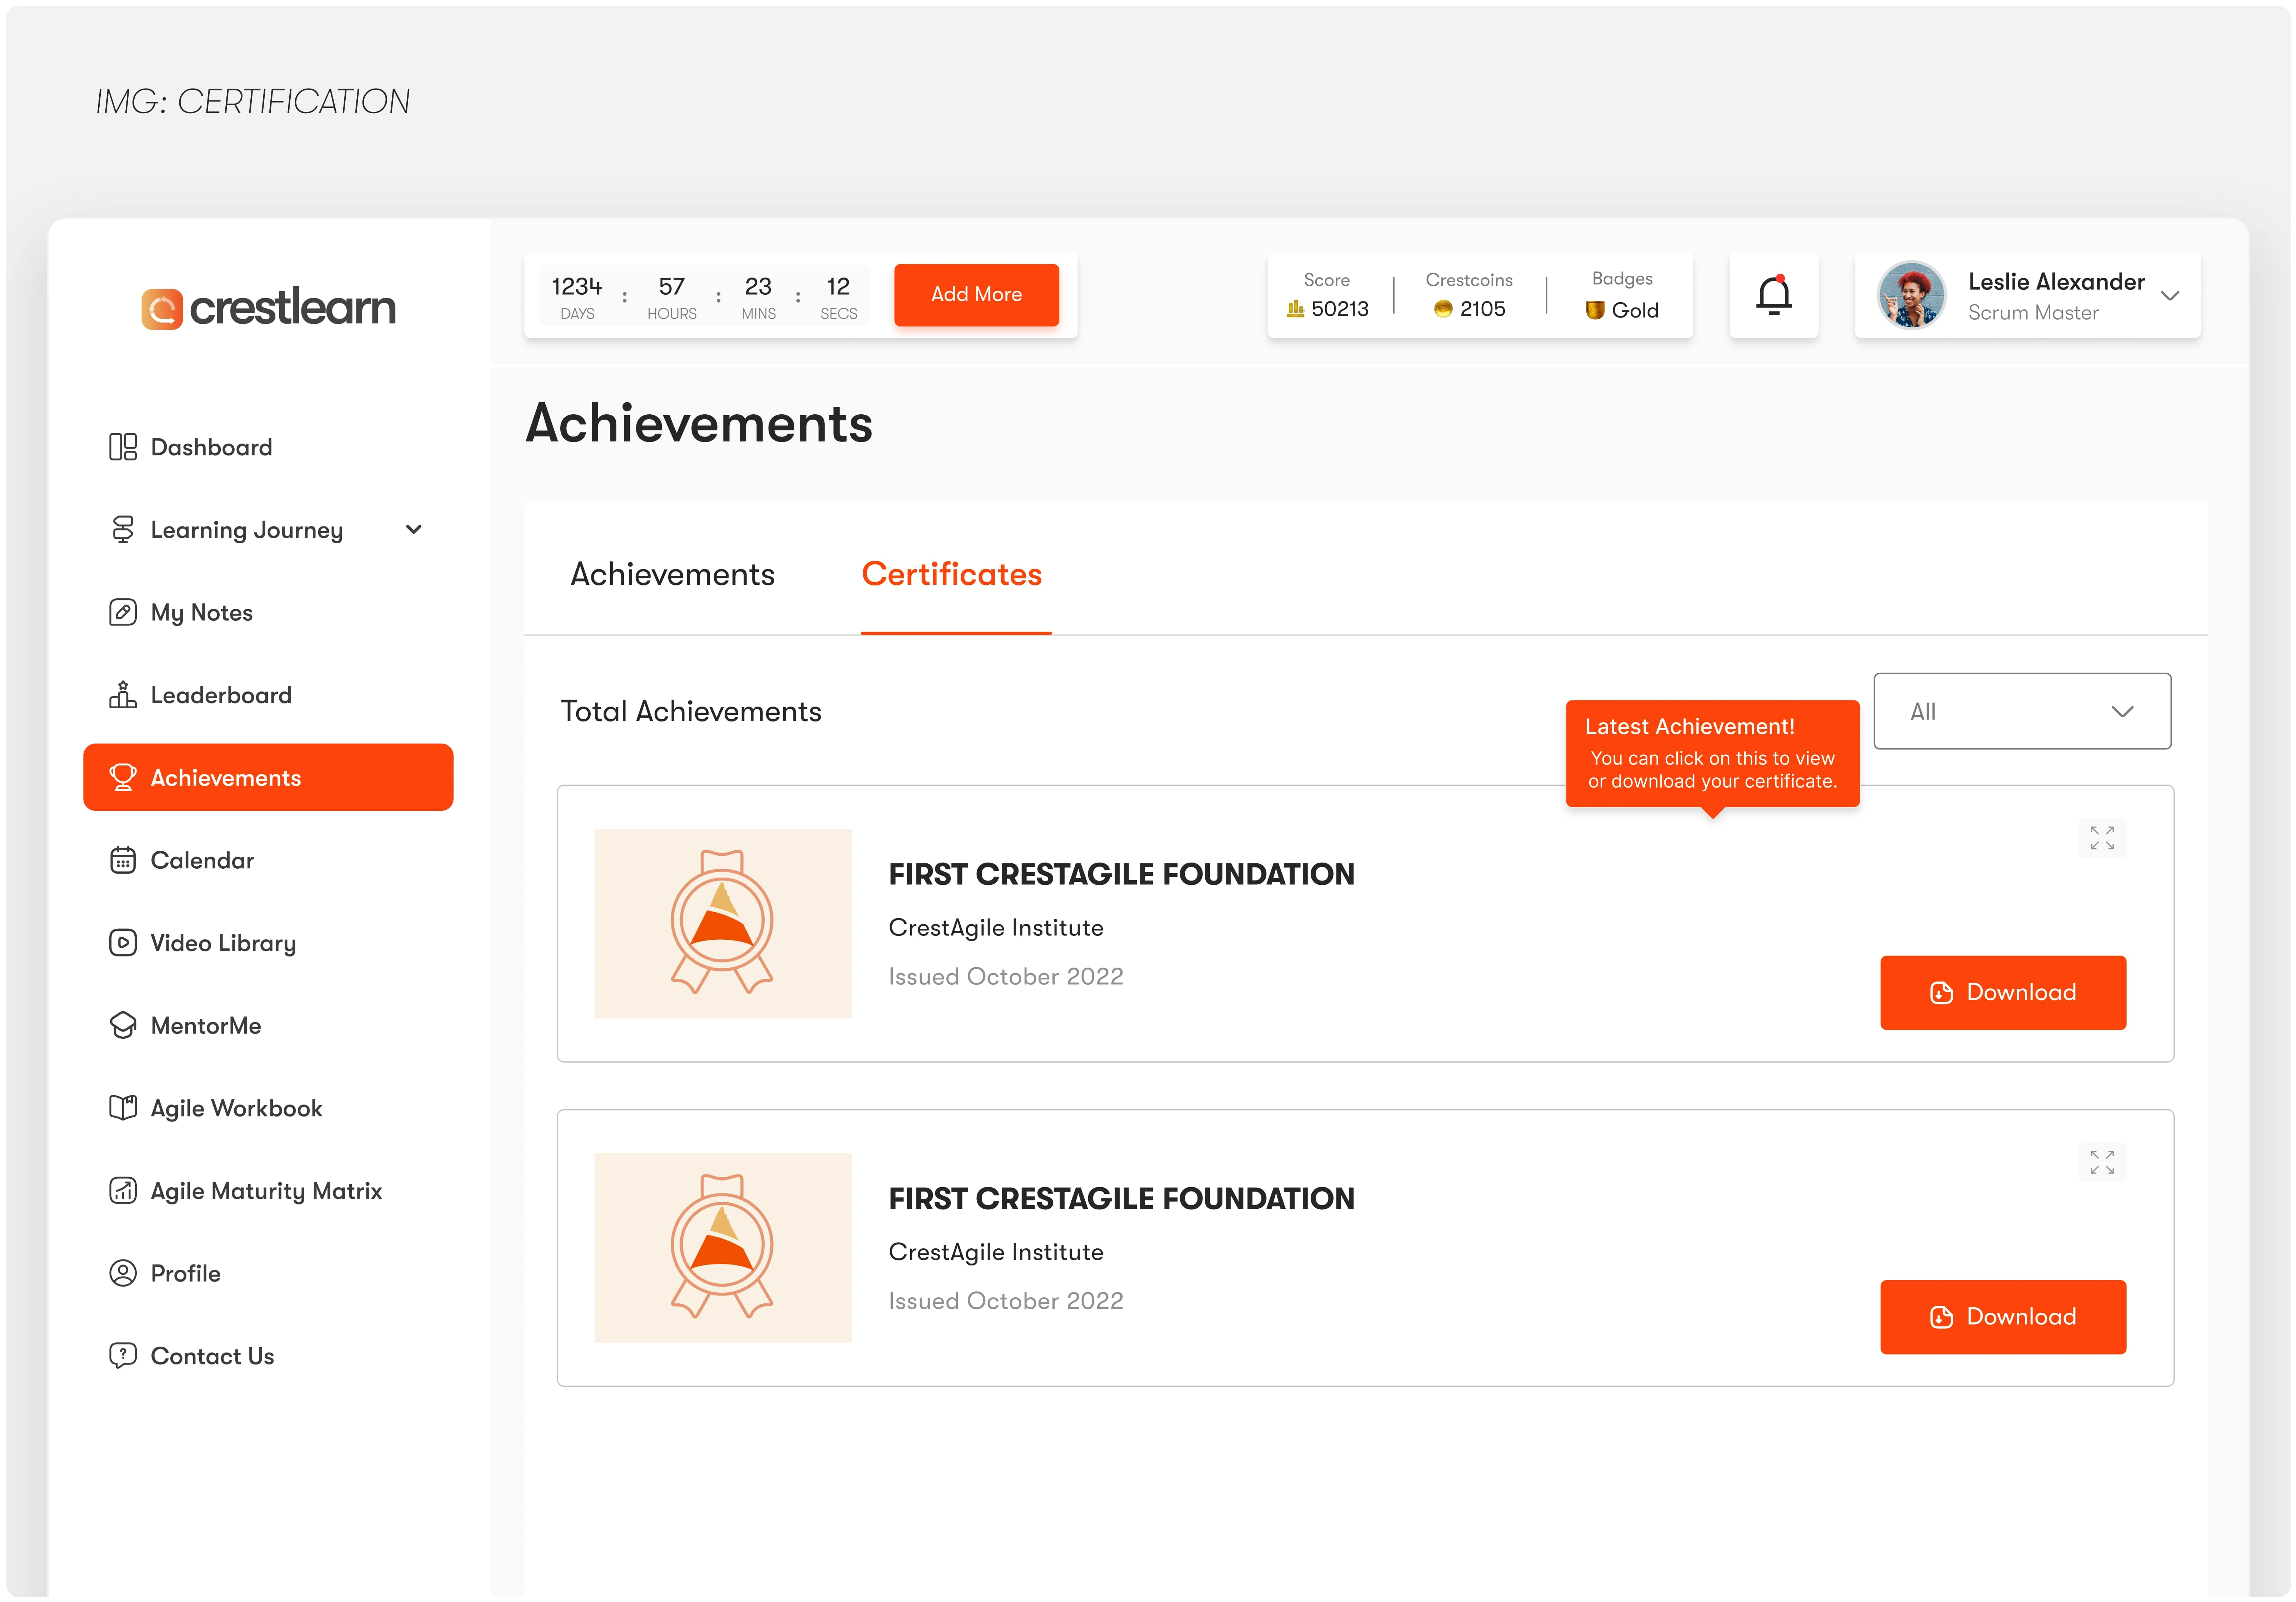Open My Notes from the sidebar
The image size is (2296, 1602).
[268, 612]
